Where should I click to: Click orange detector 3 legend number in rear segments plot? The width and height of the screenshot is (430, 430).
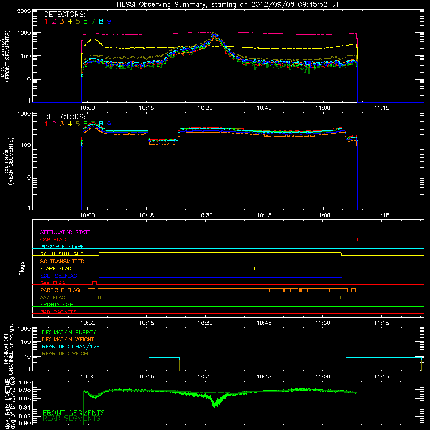click(62, 124)
